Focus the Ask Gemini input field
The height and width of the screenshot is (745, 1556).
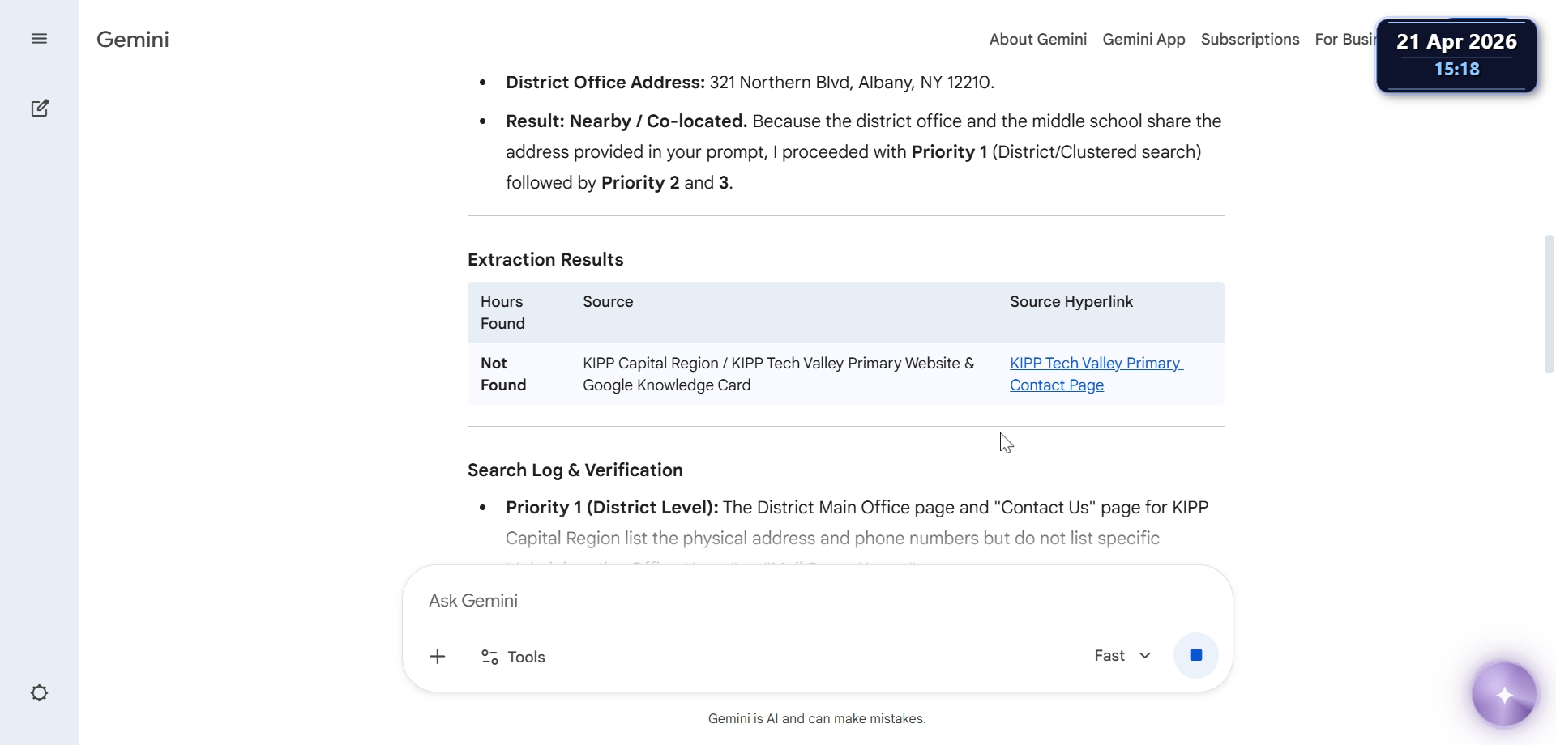coord(817,601)
